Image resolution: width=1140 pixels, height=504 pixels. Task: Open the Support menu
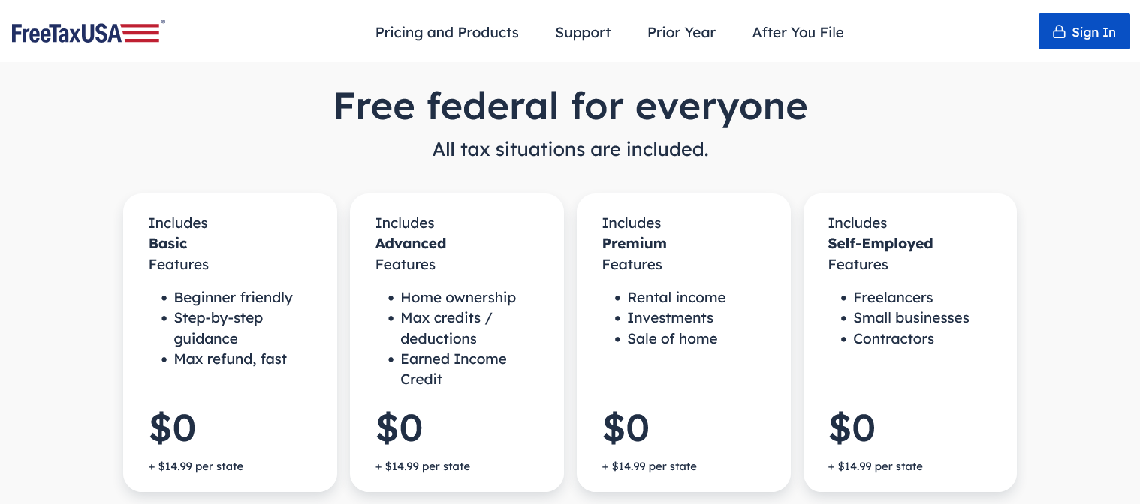(x=583, y=33)
